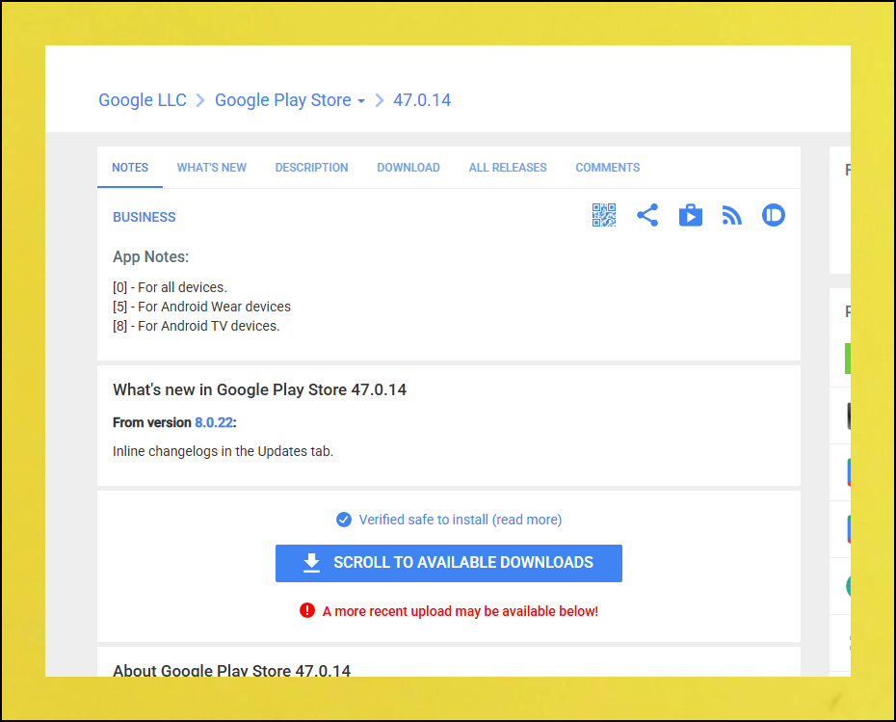Switch to the NOTES tab

pyautogui.click(x=130, y=168)
